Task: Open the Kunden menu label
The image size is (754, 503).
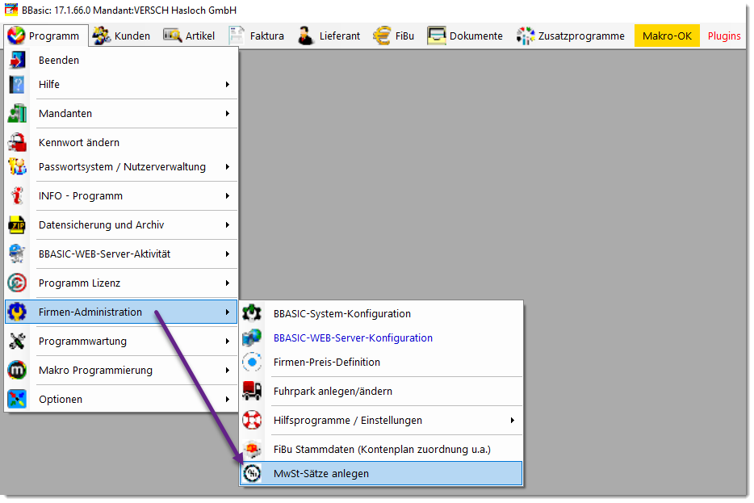Action: (x=132, y=36)
